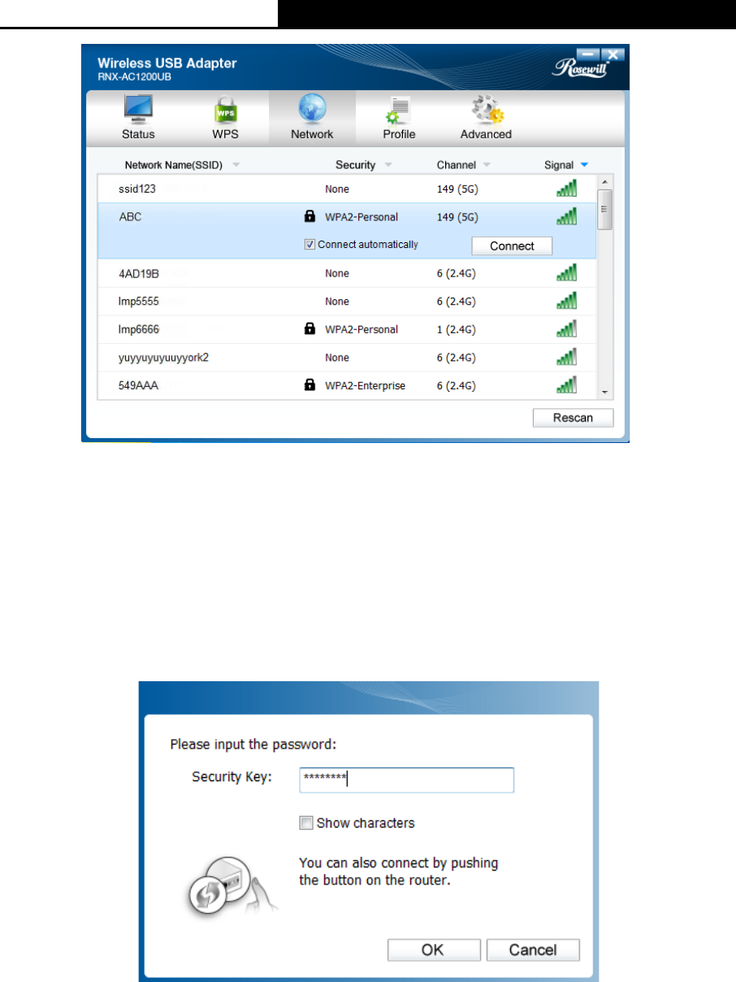Click scrollbar down arrow in network list
This screenshot has width=736, height=982.
coord(604,393)
